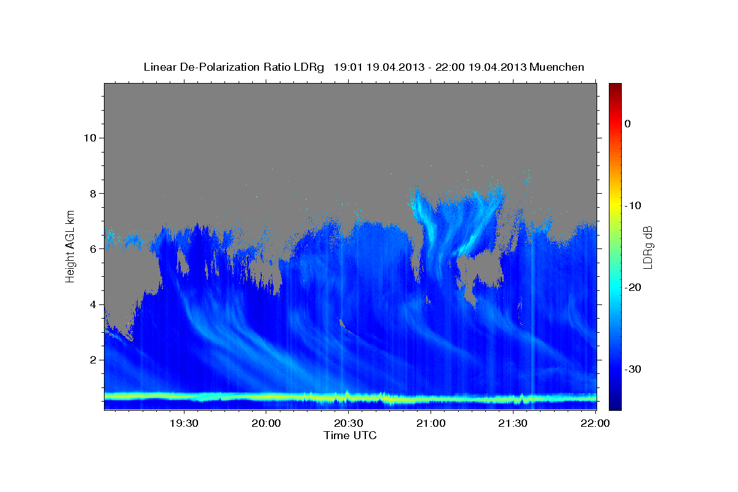Image resolution: width=738 pixels, height=492 pixels.
Task: Click the 'Muenchen' location in the title
Action: pos(557,67)
